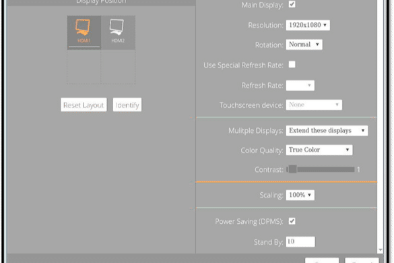394x263 pixels.
Task: Open the Refresh Rate dropdown
Action: [300, 86]
